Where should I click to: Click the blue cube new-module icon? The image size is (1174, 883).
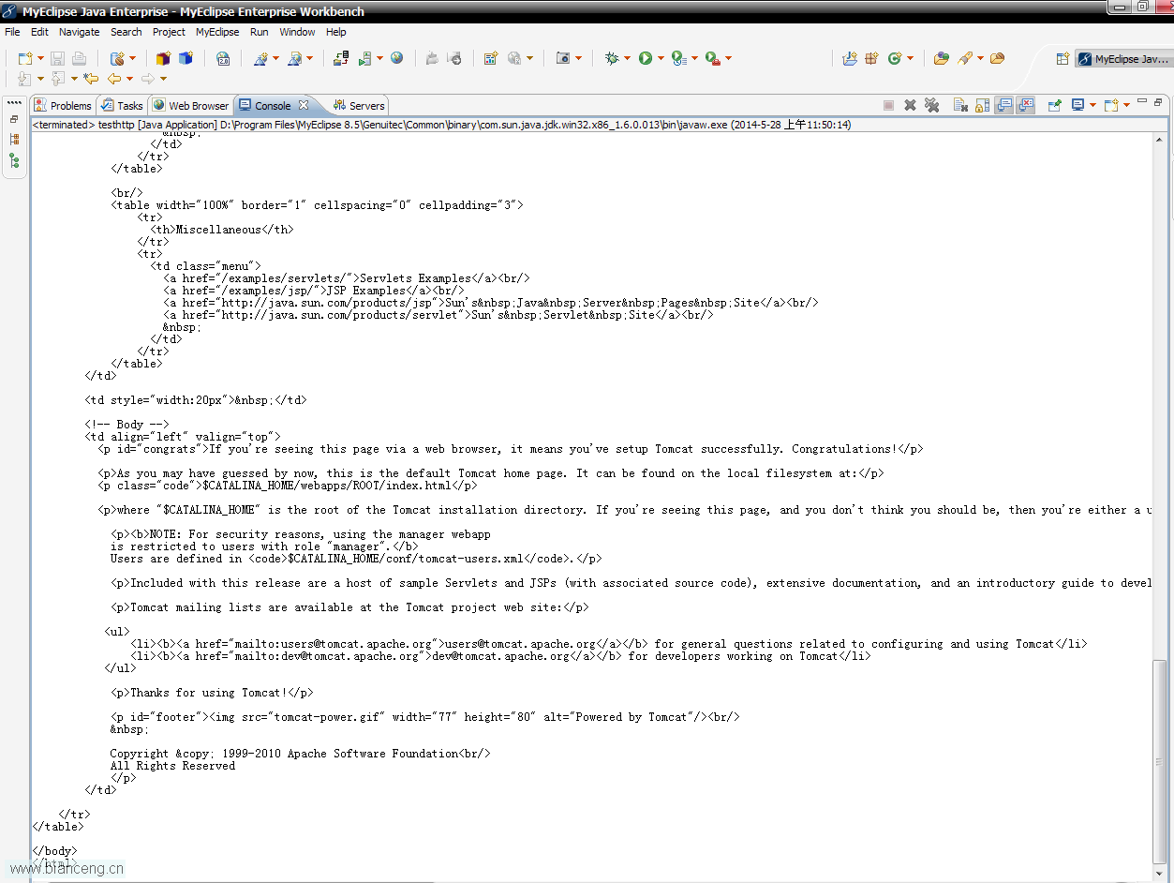click(186, 58)
